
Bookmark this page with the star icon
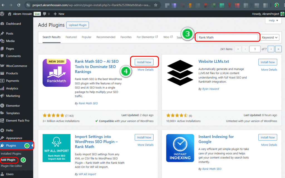pos(156,5)
